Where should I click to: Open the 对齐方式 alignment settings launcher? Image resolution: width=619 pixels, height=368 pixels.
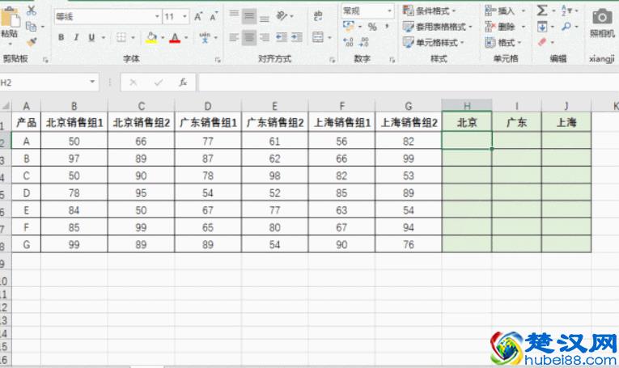(x=333, y=60)
